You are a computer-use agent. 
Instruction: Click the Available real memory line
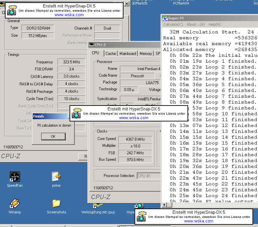pyautogui.click(x=210, y=44)
